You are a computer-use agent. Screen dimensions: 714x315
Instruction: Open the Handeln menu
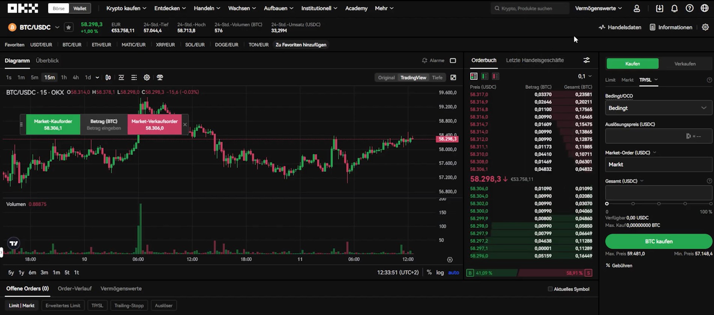click(x=207, y=8)
